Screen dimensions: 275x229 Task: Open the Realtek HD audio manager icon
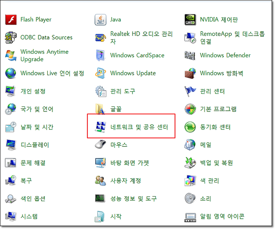[100, 37]
